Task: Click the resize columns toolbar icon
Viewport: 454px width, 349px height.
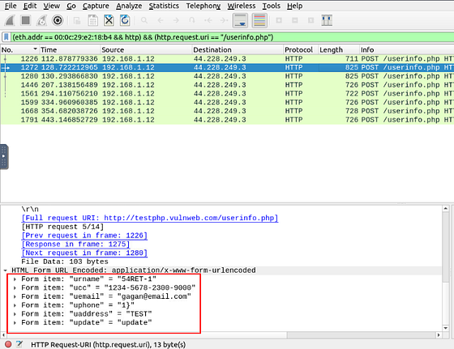Action: pyautogui.click(x=327, y=20)
